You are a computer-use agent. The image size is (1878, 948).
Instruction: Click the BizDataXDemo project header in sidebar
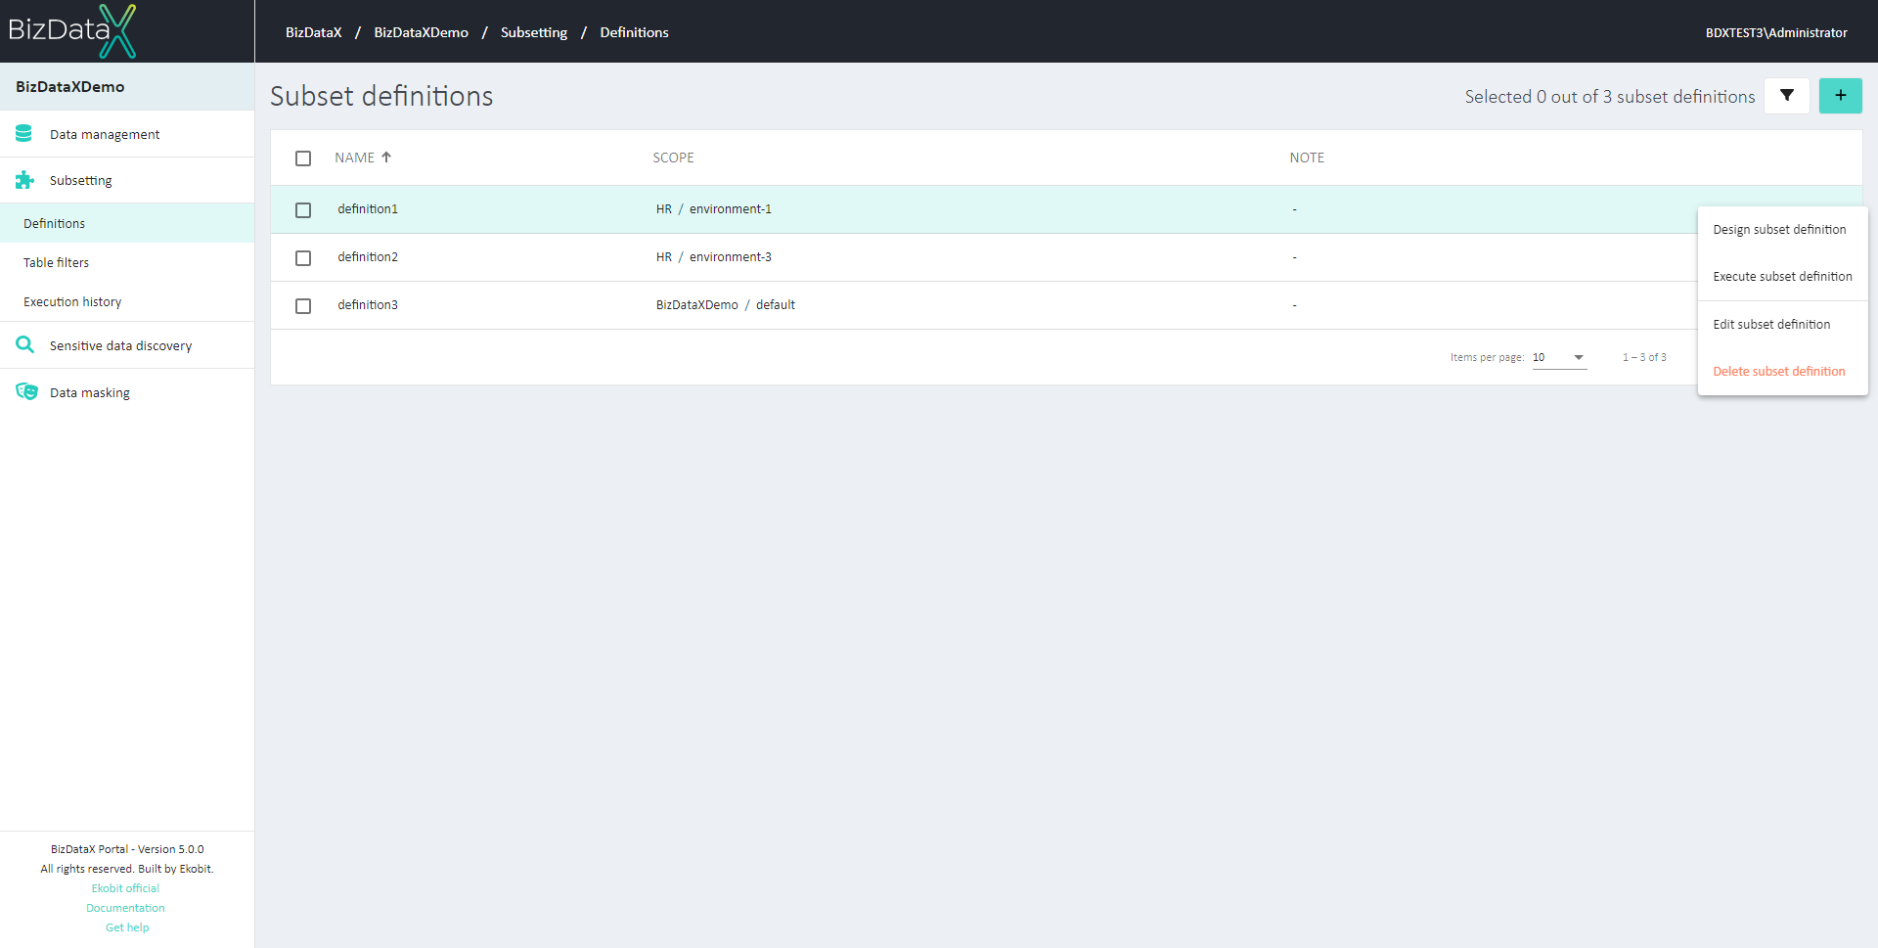point(127,87)
